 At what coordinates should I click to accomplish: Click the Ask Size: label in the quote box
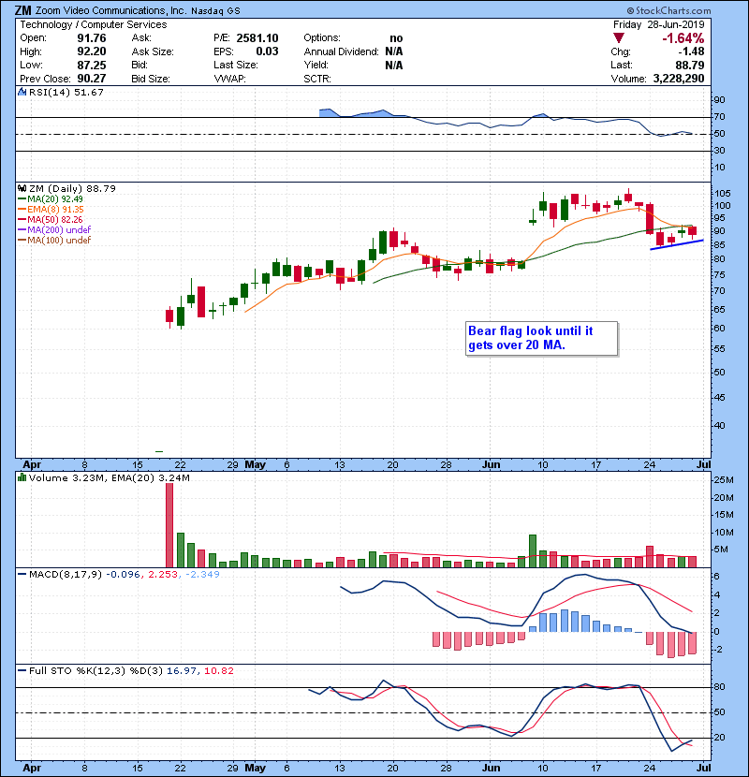(153, 51)
